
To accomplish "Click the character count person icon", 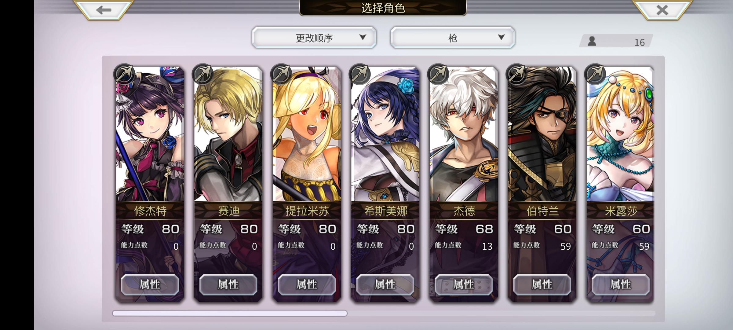I will click(x=592, y=41).
